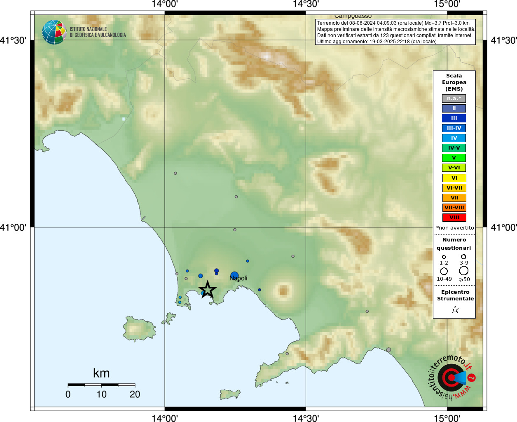Click the earthquake info text box
The image size is (517, 422).
coord(395,32)
